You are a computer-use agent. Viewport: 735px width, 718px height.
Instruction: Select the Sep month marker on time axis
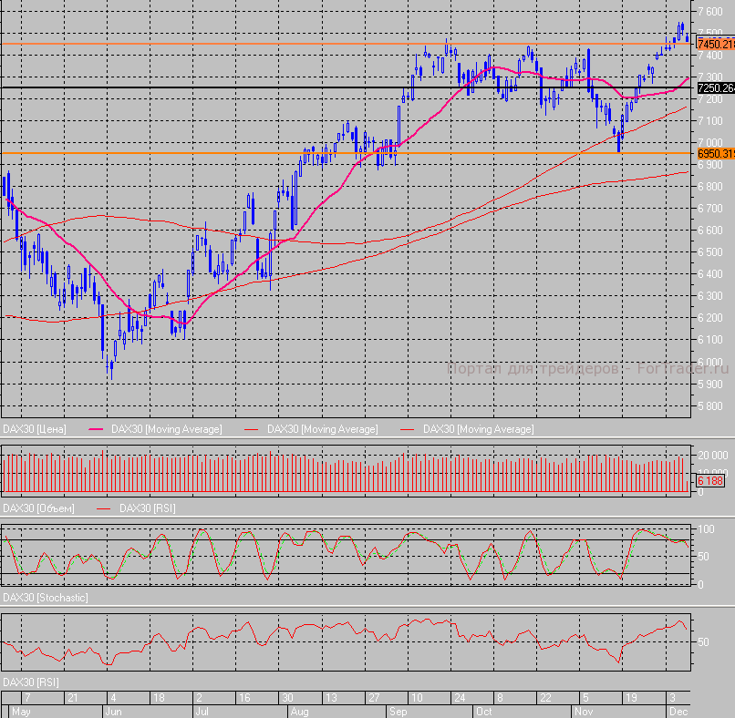(398, 711)
